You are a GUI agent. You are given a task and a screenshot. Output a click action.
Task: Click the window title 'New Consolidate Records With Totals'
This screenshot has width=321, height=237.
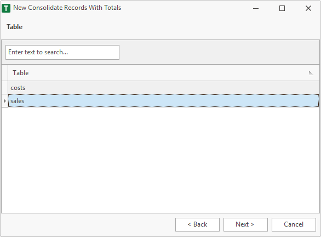pos(67,8)
